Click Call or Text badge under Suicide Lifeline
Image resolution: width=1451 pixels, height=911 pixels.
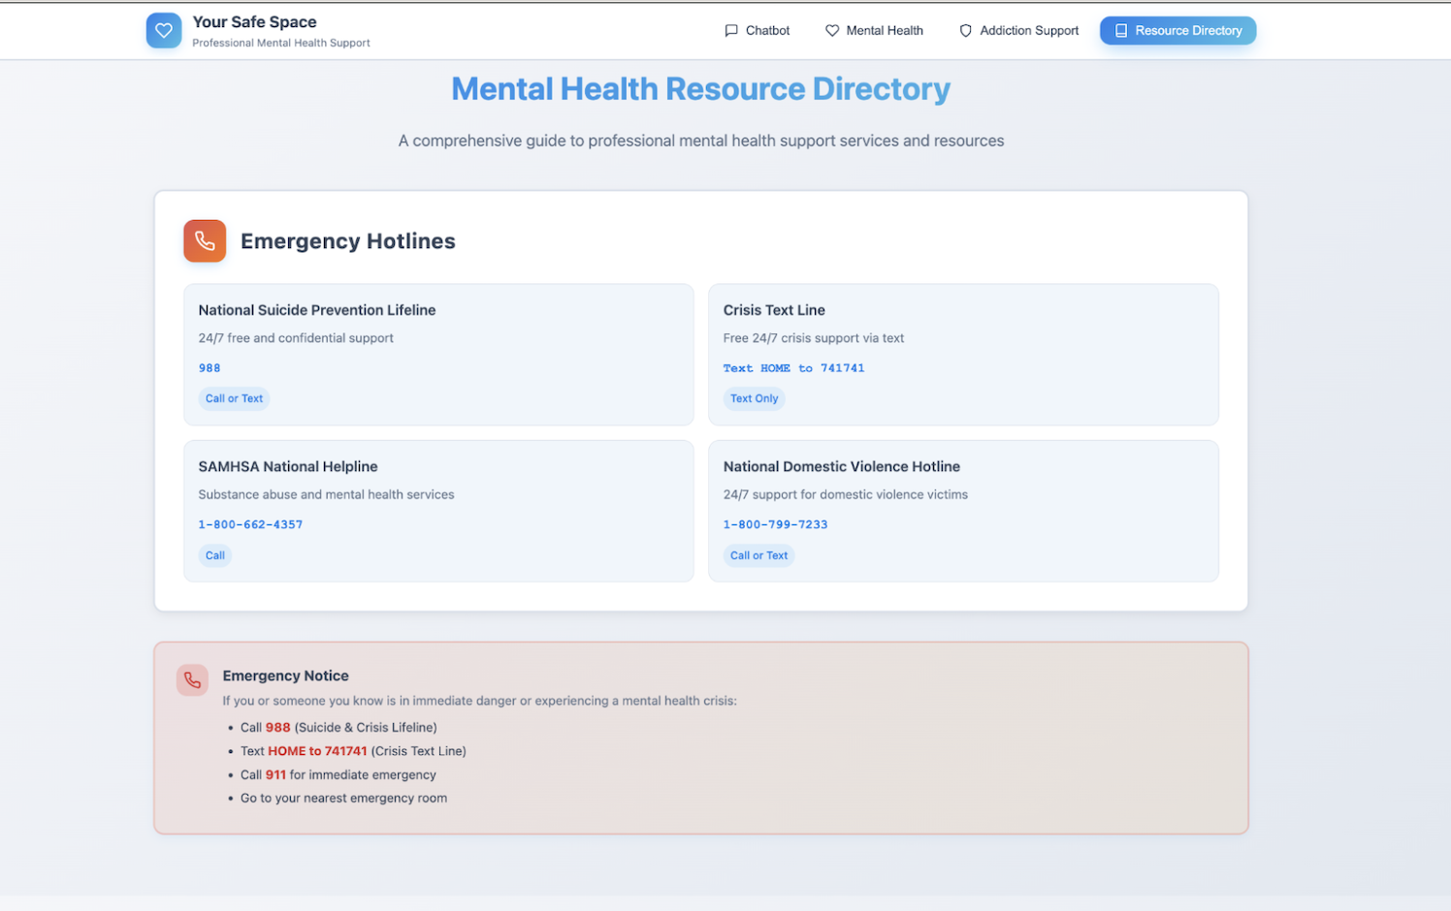point(234,398)
